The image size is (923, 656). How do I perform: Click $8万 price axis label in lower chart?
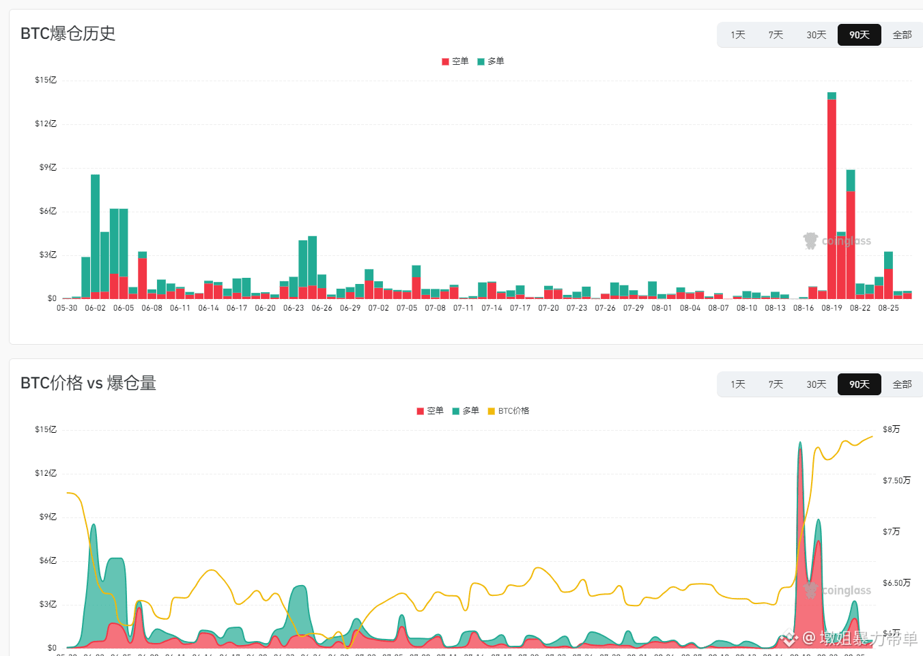(891, 429)
